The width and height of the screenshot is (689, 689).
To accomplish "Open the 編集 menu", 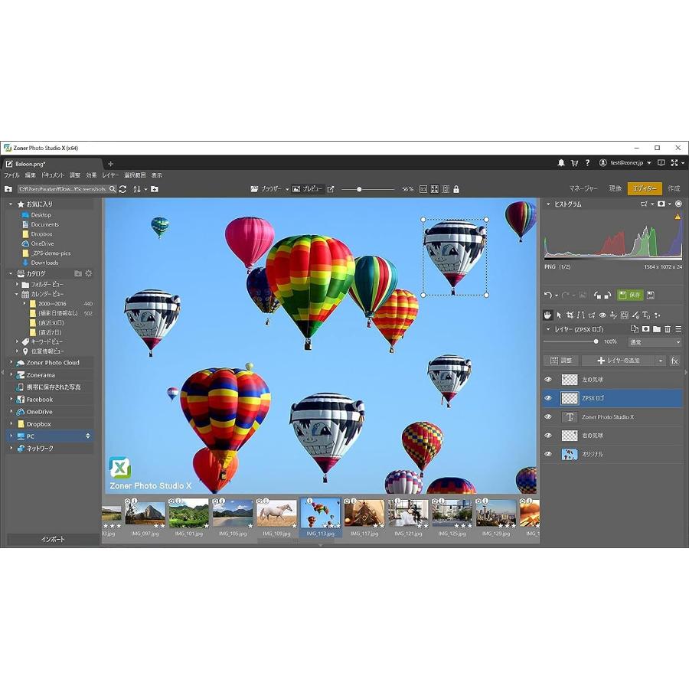I will coord(31,175).
